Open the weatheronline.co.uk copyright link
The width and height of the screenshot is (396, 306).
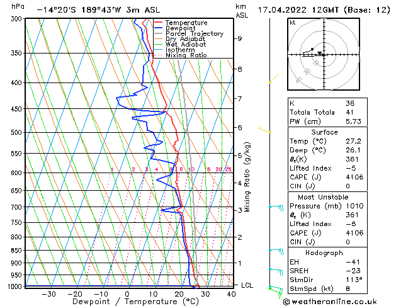[337, 300]
